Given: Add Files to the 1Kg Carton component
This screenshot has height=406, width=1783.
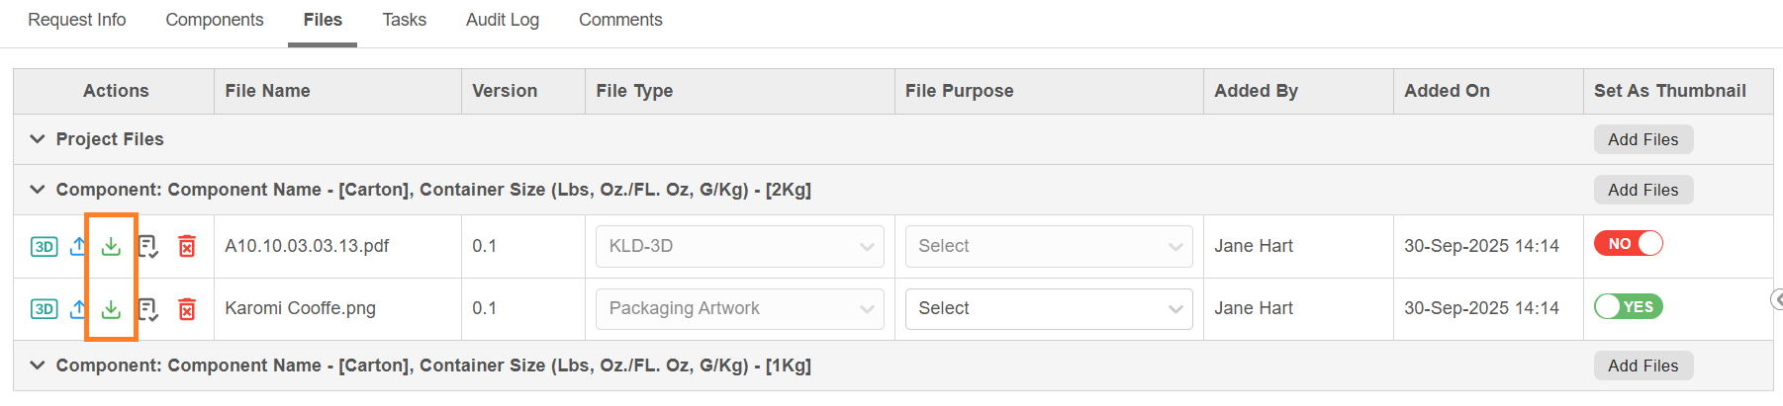Looking at the screenshot, I should [1642, 365].
